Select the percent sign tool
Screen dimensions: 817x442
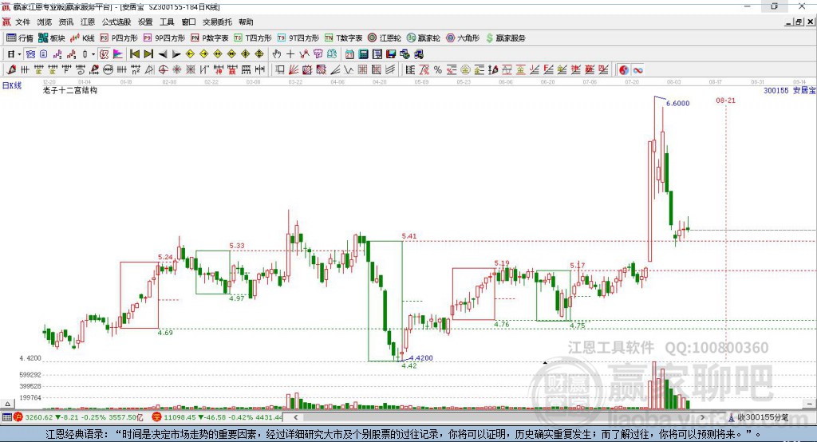[438, 70]
